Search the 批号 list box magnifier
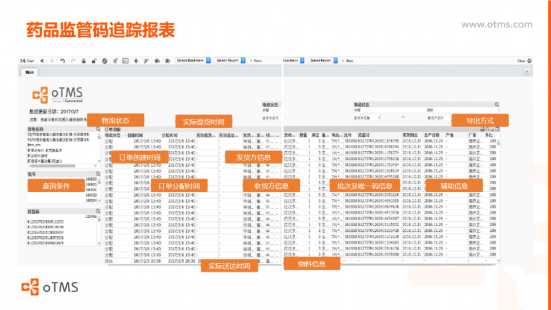 (x=98, y=174)
